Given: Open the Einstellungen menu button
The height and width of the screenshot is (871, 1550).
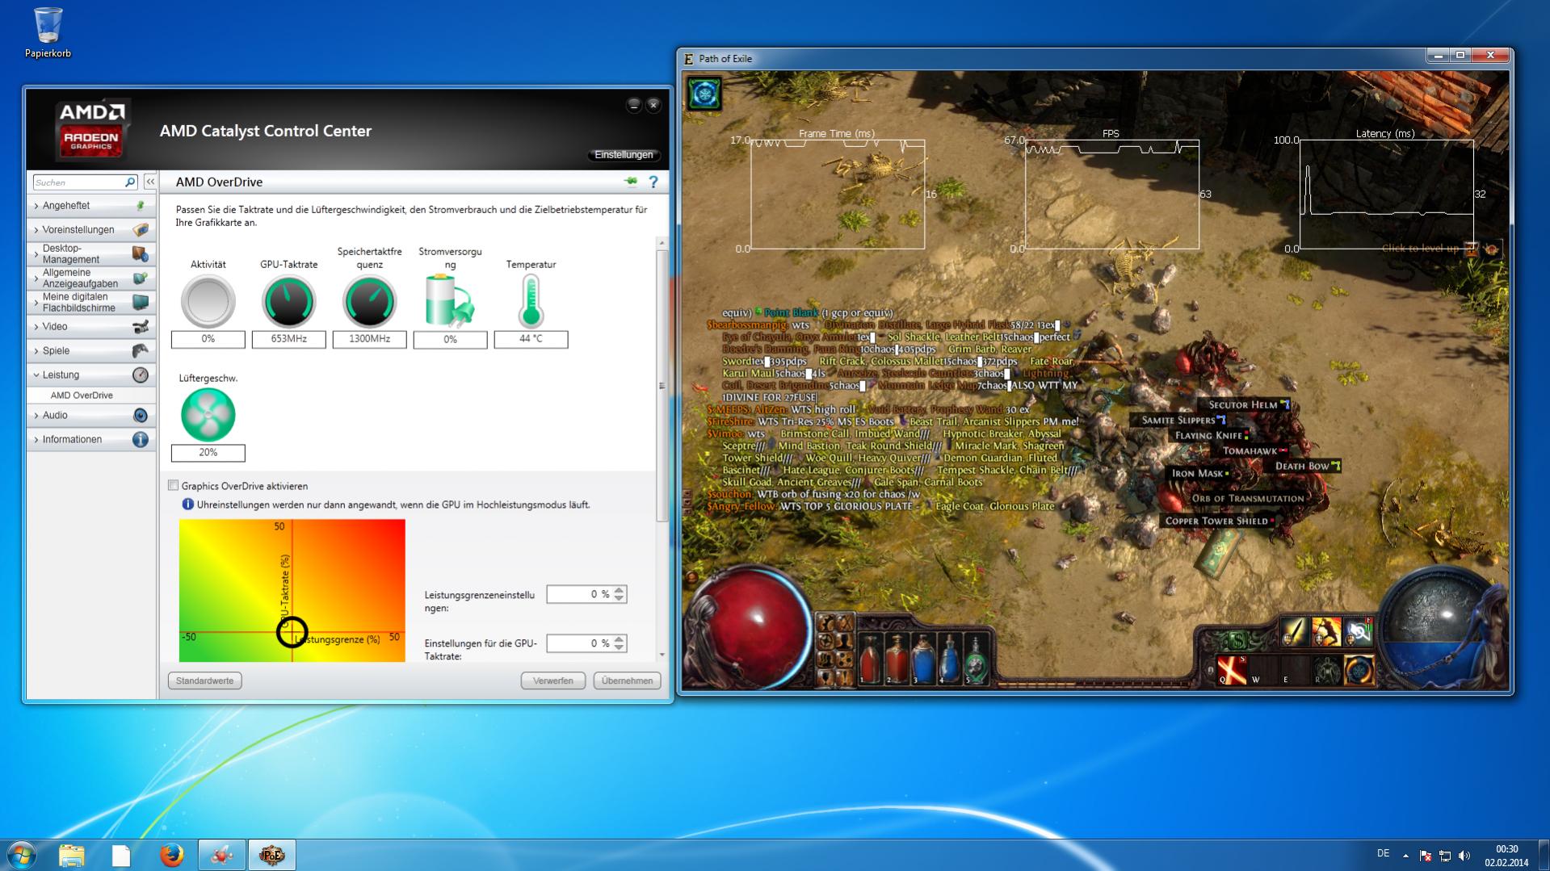Looking at the screenshot, I should click(624, 155).
